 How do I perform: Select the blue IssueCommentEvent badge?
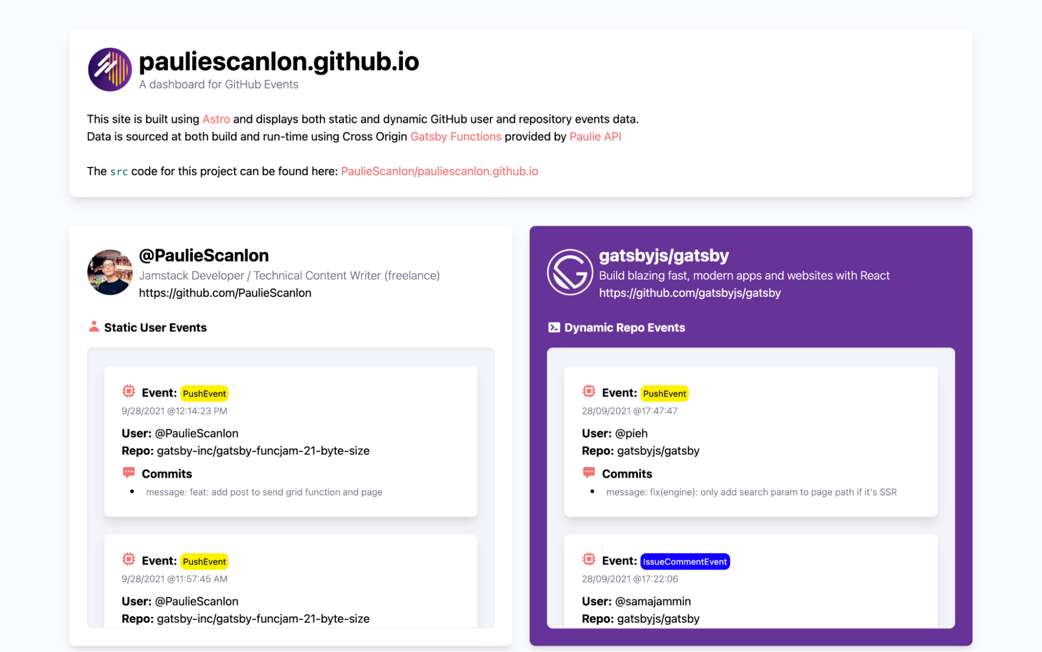(x=684, y=561)
